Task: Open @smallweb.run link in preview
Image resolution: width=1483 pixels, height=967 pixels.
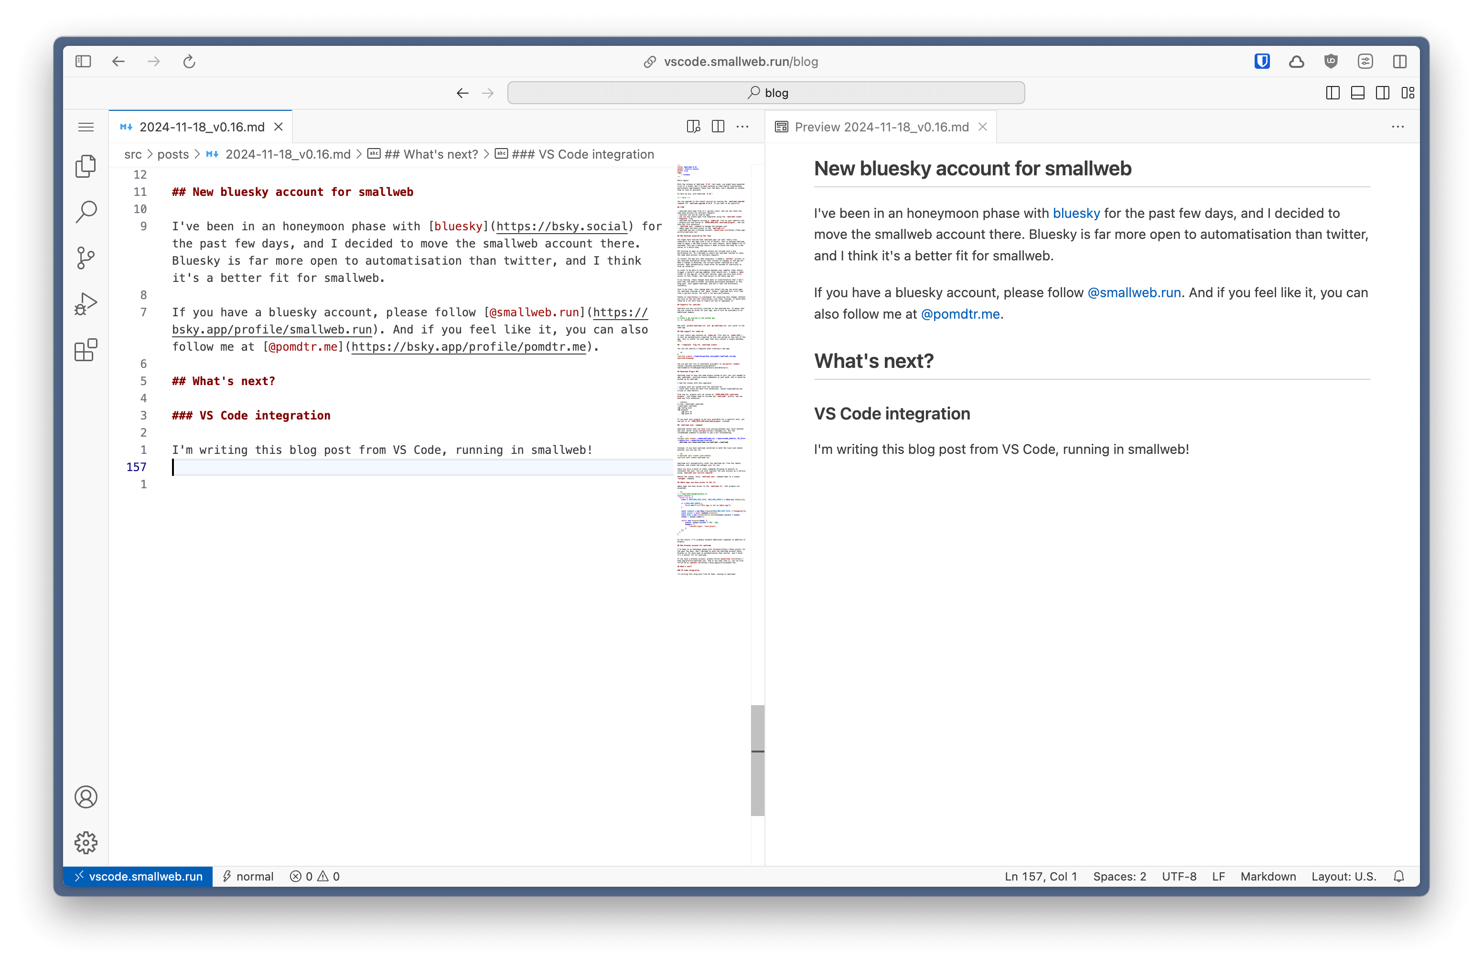Action: pyautogui.click(x=1134, y=293)
